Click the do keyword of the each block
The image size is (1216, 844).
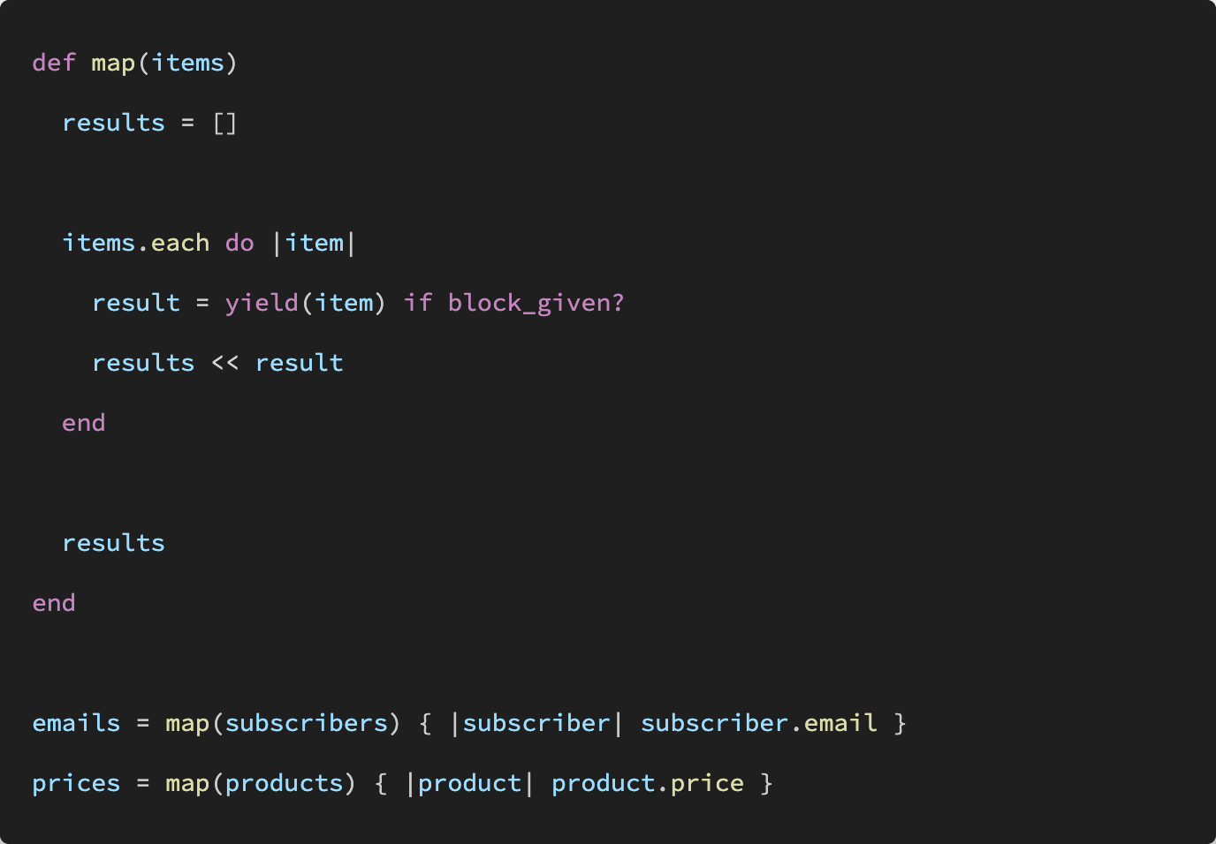239,243
